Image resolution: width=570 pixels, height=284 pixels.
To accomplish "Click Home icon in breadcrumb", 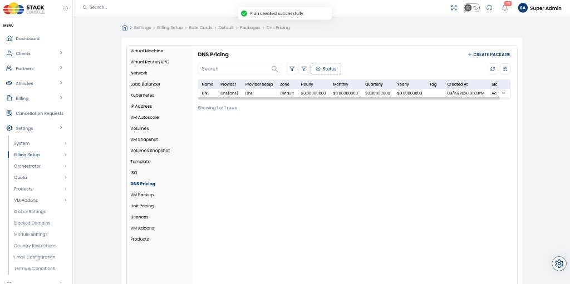I will coord(125,28).
